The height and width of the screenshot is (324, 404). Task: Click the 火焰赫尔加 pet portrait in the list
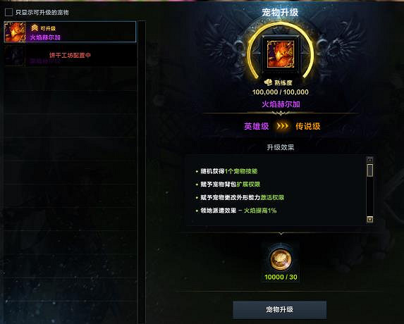(16, 32)
